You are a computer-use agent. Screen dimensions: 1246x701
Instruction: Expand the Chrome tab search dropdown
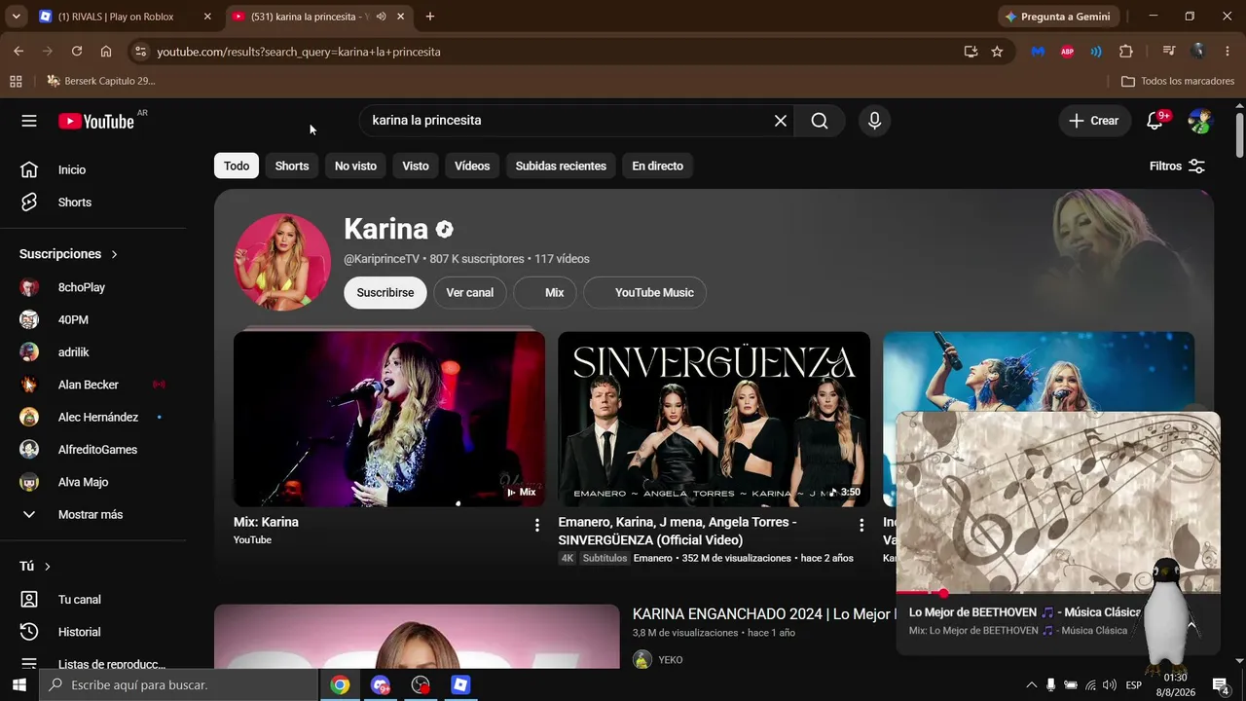point(16,17)
